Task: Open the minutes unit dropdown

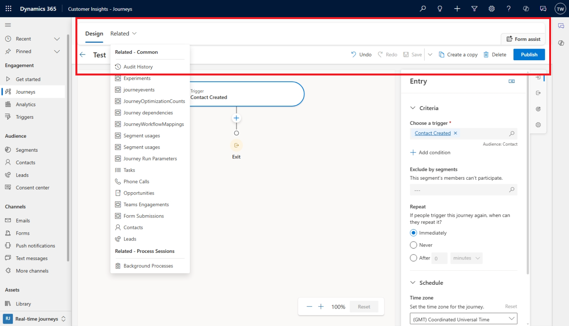Action: [x=466, y=258]
